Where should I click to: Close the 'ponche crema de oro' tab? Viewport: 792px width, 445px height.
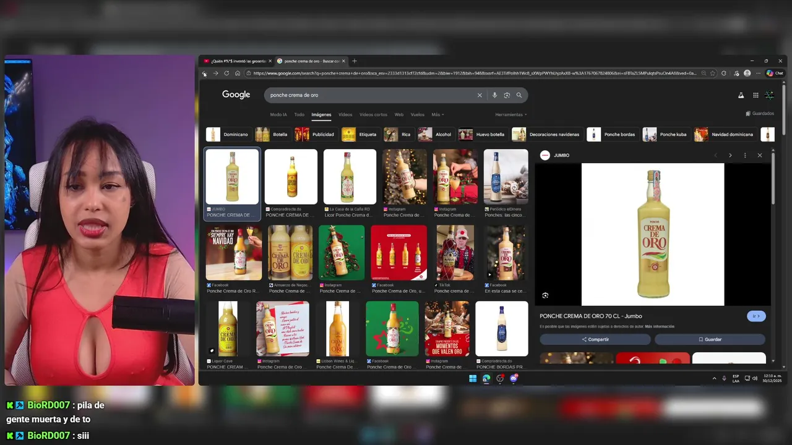point(345,61)
